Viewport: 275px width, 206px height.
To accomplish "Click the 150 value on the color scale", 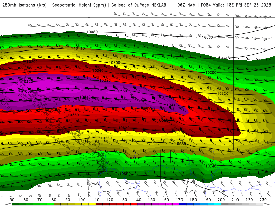I will [x=152, y=200].
